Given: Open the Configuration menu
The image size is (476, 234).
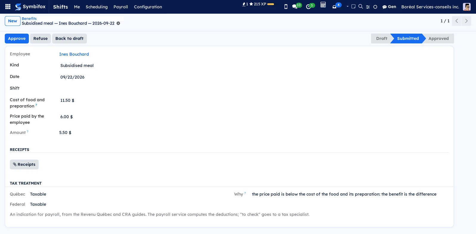Looking at the screenshot, I should pos(148,7).
